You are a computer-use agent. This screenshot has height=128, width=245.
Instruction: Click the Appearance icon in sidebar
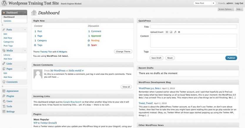(4, 91)
